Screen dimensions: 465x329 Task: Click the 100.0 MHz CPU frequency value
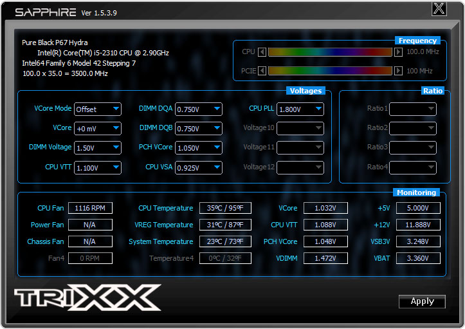[x=423, y=52]
